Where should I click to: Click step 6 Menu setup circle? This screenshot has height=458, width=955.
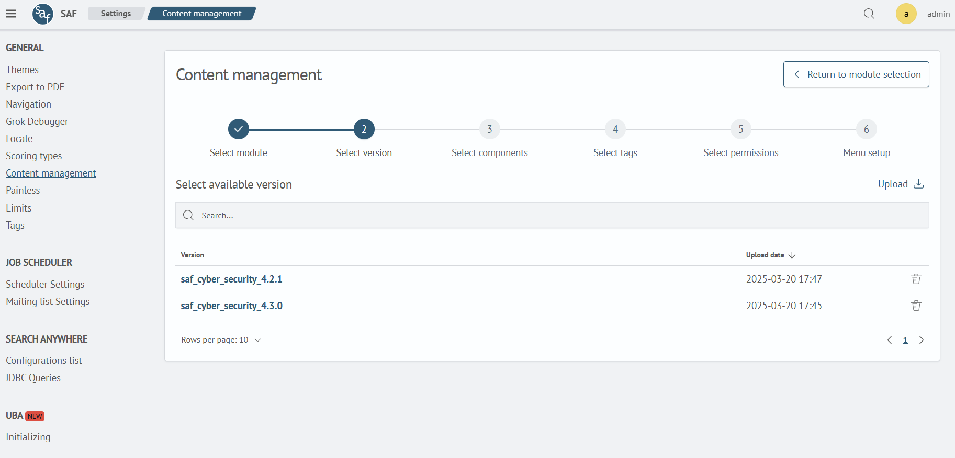867,129
